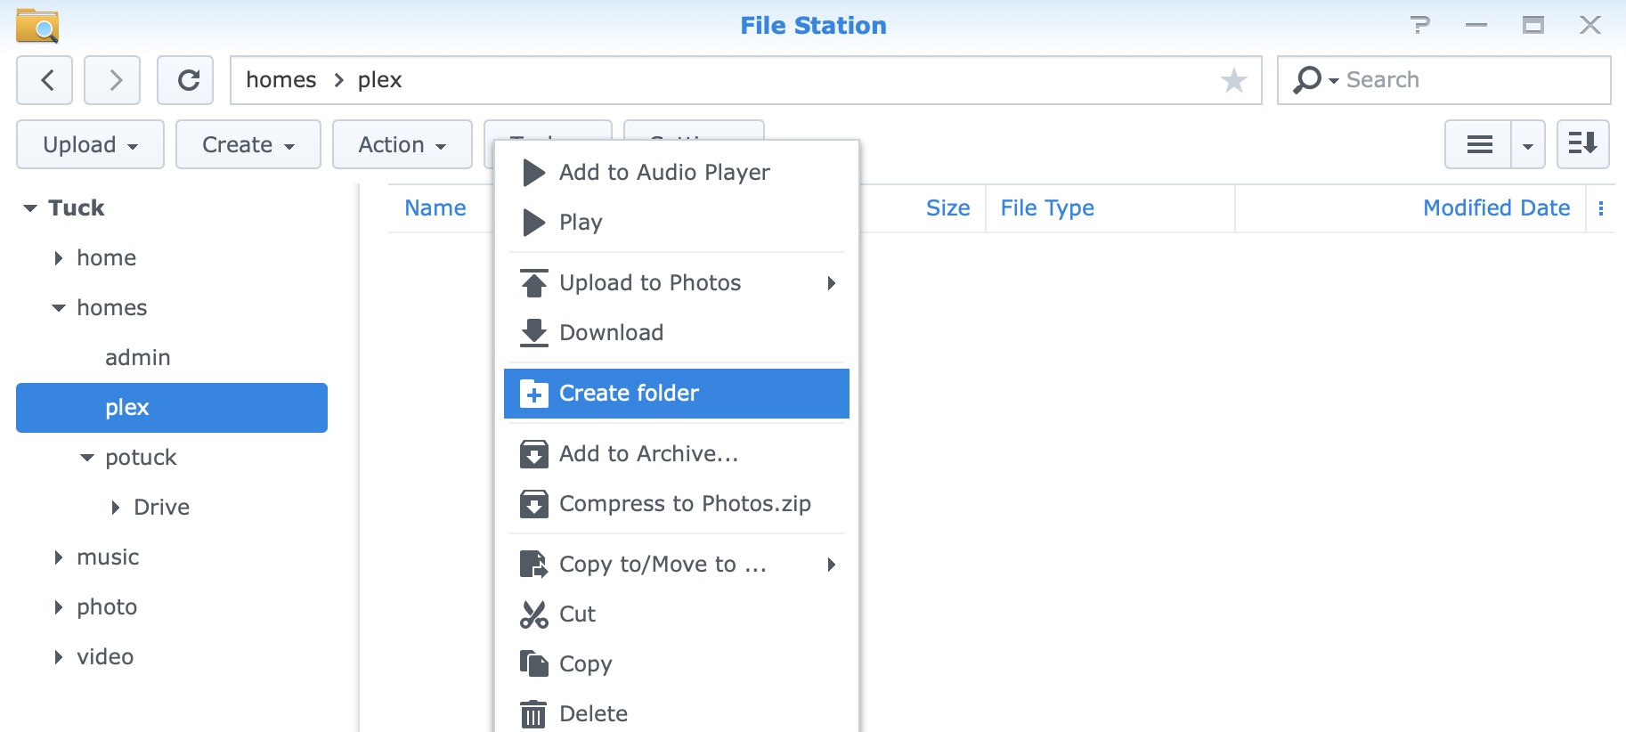Expand the Drive folder under potuck
The height and width of the screenshot is (732, 1626).
coord(116,508)
